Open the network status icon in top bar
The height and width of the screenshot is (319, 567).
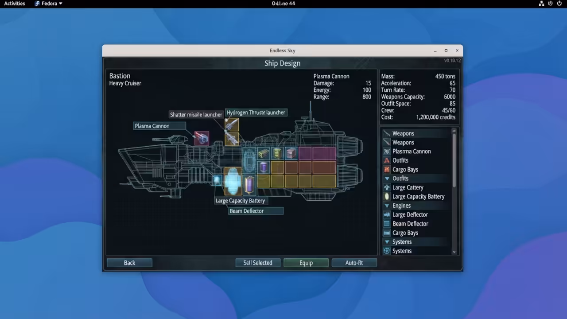tap(541, 4)
